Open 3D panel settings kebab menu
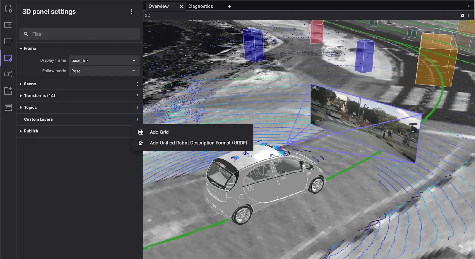475x259 pixels. coord(132,12)
